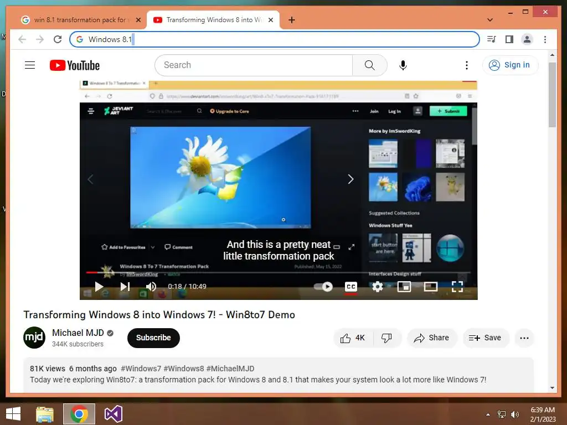This screenshot has height=425, width=567.
Task: Open the YouTube guide hamburger menu
Action: tap(30, 65)
